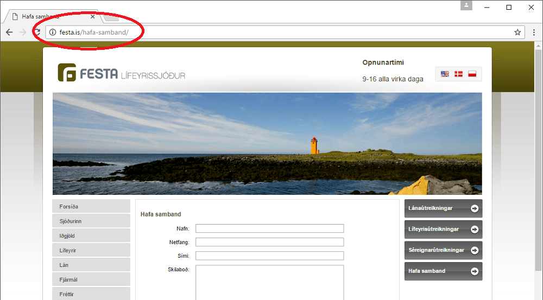Click the Lífeyrisútreikningar button

pyautogui.click(x=443, y=229)
